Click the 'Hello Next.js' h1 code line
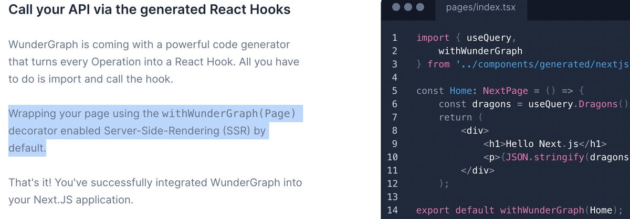 click(545, 144)
